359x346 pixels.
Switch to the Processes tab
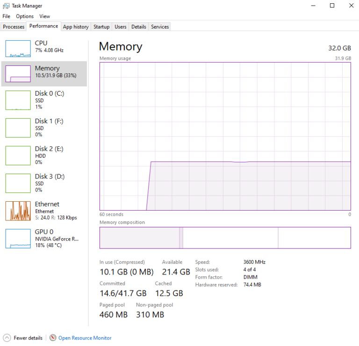point(14,27)
